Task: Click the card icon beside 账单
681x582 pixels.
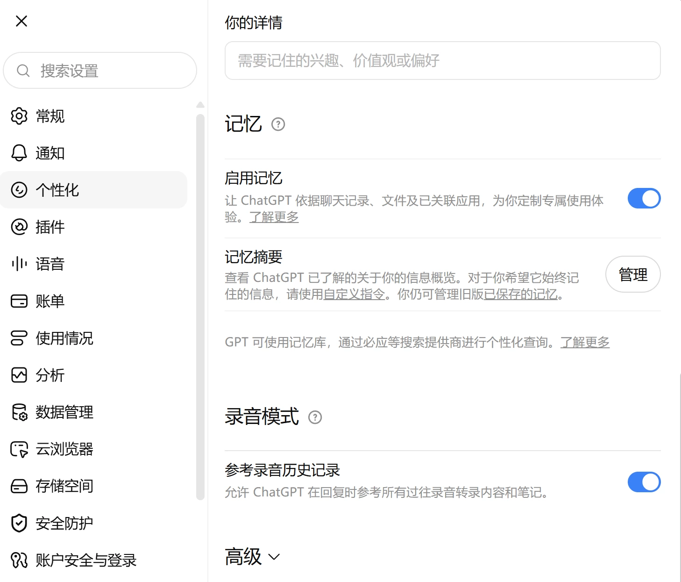Action: [x=19, y=301]
